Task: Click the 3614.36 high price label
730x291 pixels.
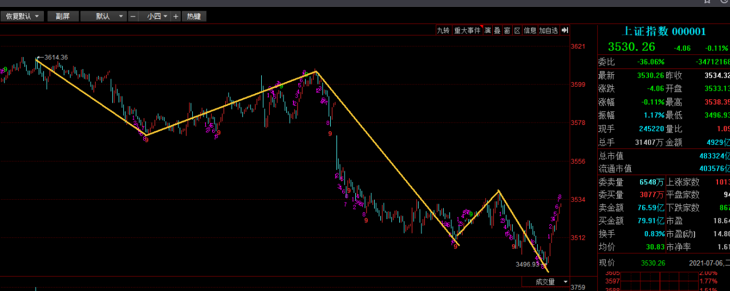Action: (x=56, y=57)
